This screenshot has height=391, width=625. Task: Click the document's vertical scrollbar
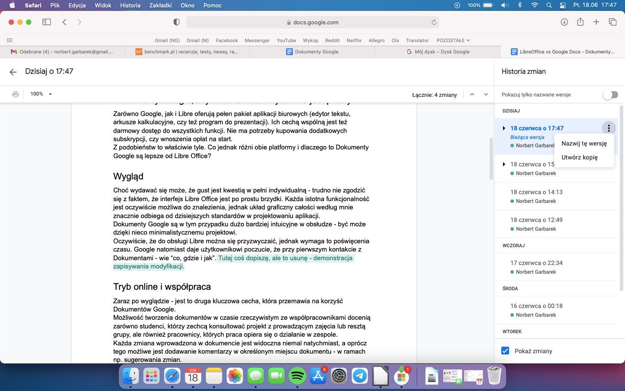pyautogui.click(x=491, y=159)
